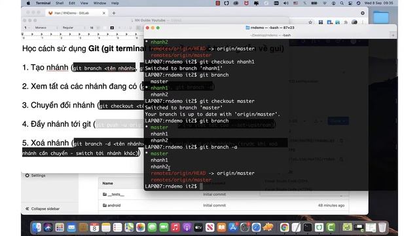This screenshot has height=236, width=419.
Task: Click the date and time Wed 8 Sep
Action: (378, 3)
